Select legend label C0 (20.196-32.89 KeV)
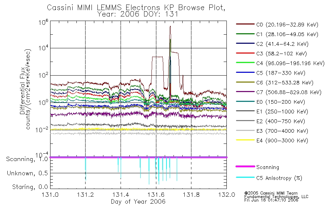The height and width of the screenshot is (210, 333). (x=287, y=25)
